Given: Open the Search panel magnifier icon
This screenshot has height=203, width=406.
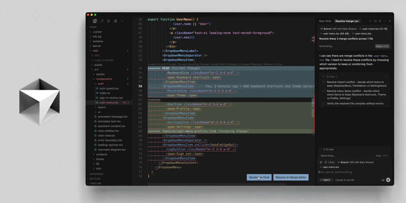Looking at the screenshot, I should click(x=102, y=21).
